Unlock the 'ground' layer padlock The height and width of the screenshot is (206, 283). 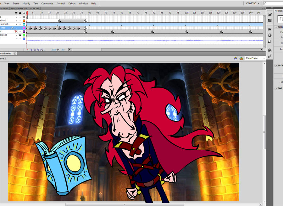pos(20,35)
